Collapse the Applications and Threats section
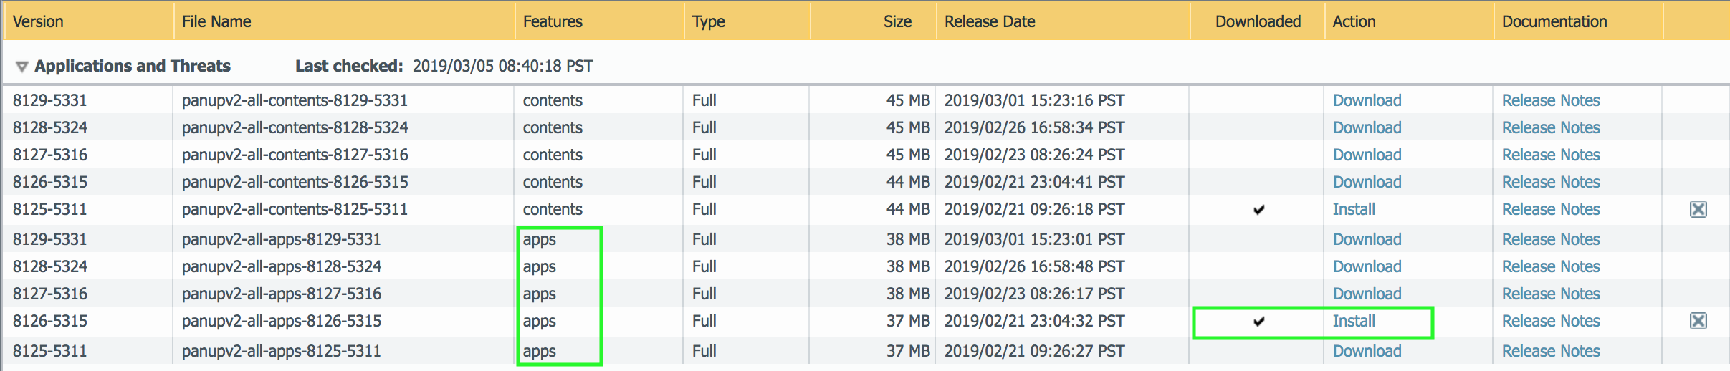This screenshot has height=371, width=1730. [21, 67]
